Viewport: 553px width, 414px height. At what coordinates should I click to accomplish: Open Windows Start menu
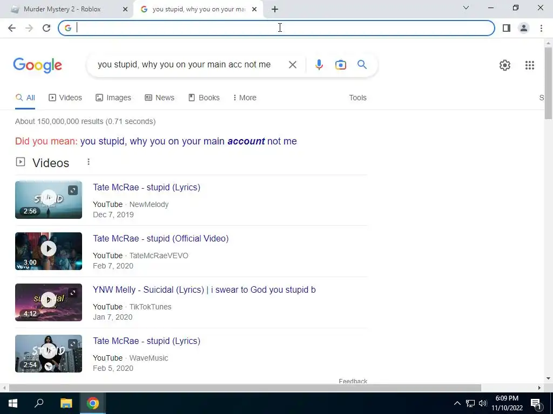(13, 403)
